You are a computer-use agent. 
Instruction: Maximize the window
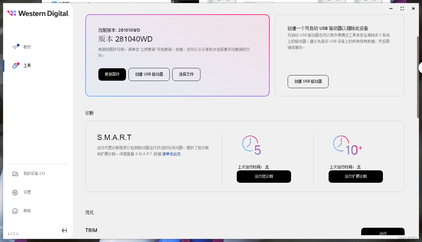[x=402, y=9]
